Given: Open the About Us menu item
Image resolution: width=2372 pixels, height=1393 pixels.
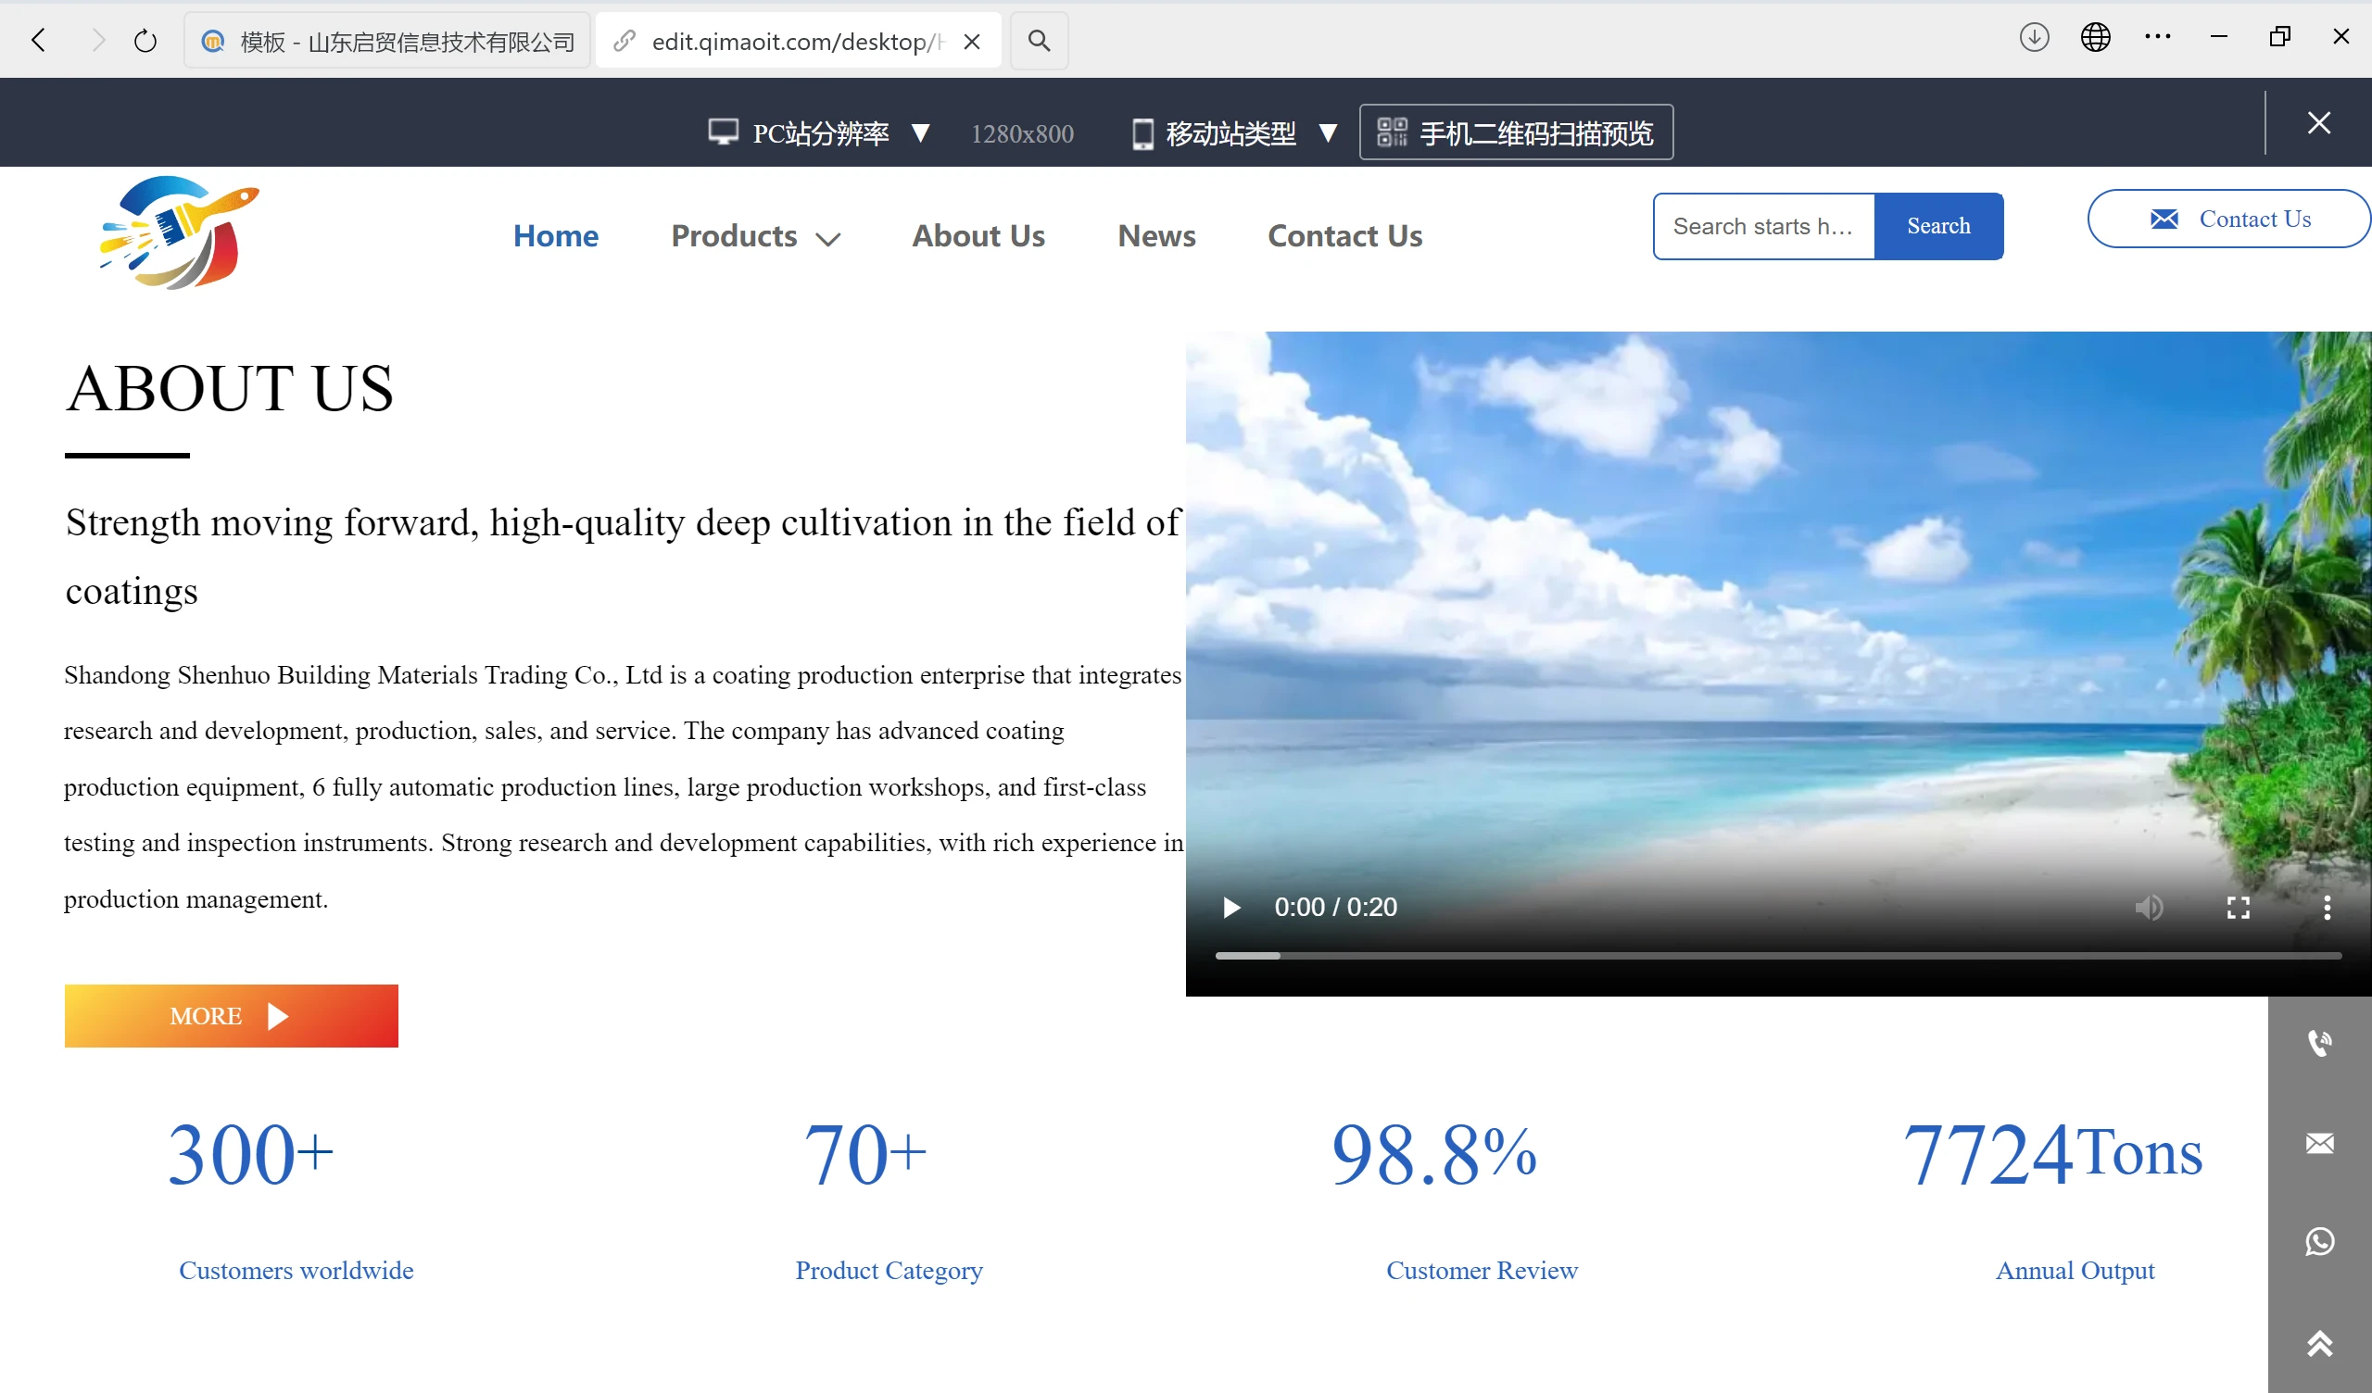Looking at the screenshot, I should [x=978, y=235].
